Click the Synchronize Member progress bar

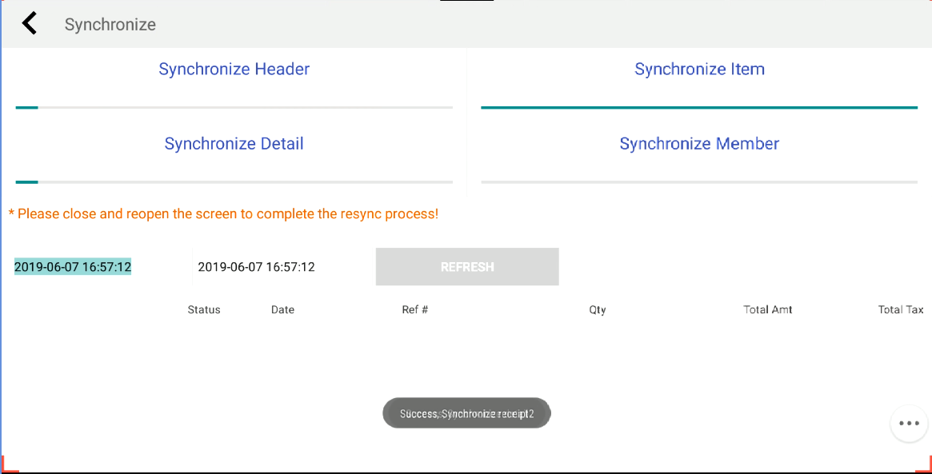tap(699, 182)
